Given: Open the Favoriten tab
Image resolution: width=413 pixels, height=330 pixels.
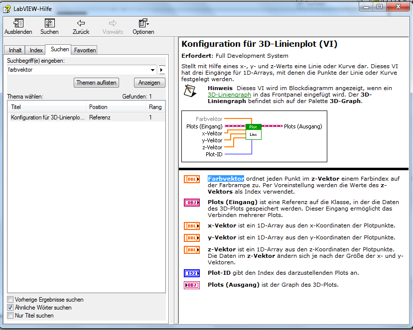Looking at the screenshot, I should coord(85,50).
